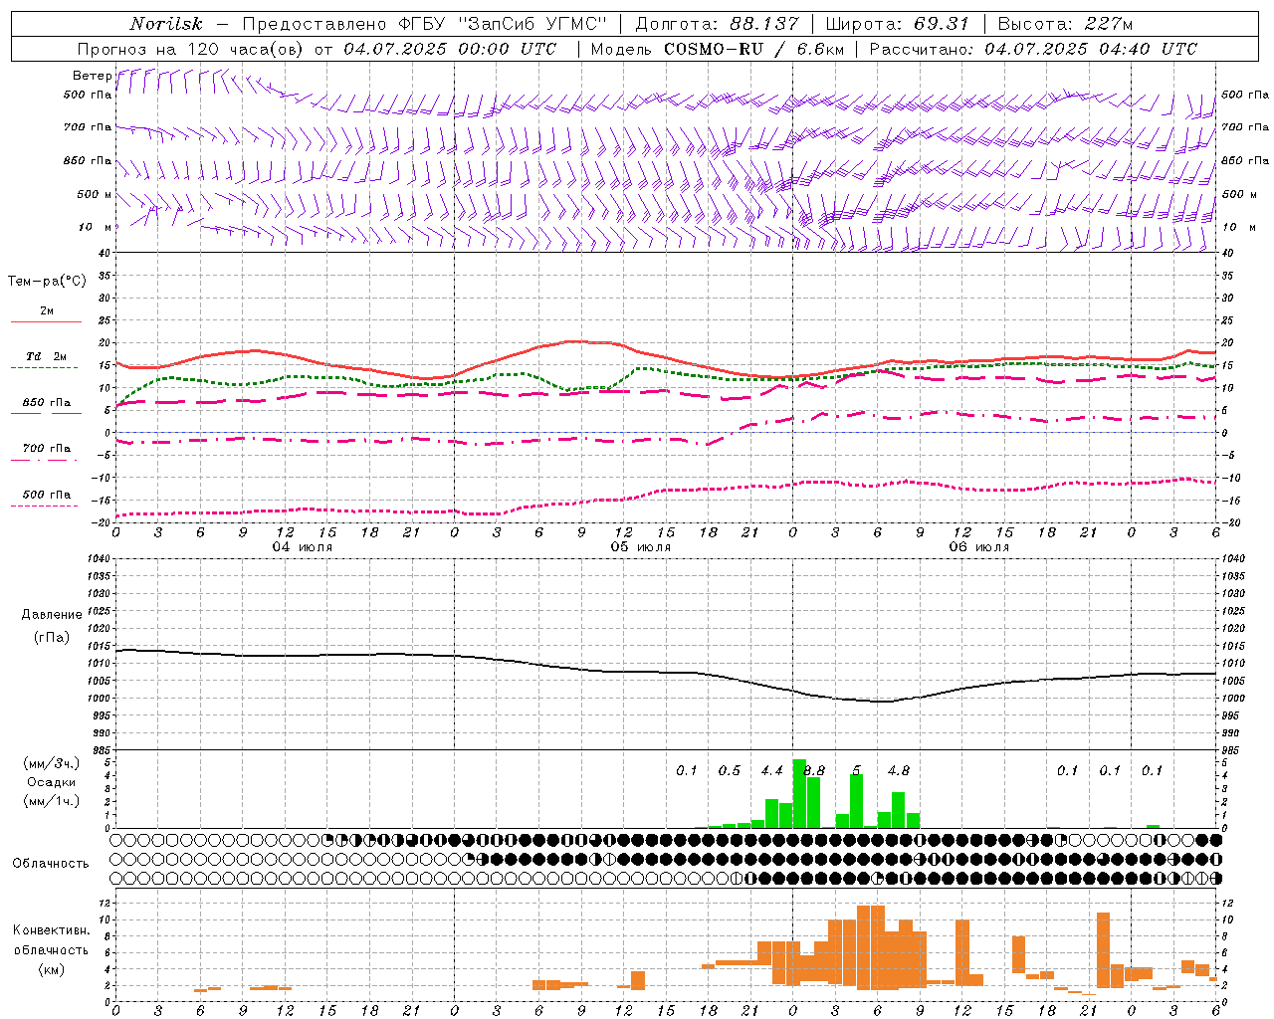This screenshot has width=1274, height=1019.
Task: Click the "Давление" pressure panel label
Action: click(52, 615)
